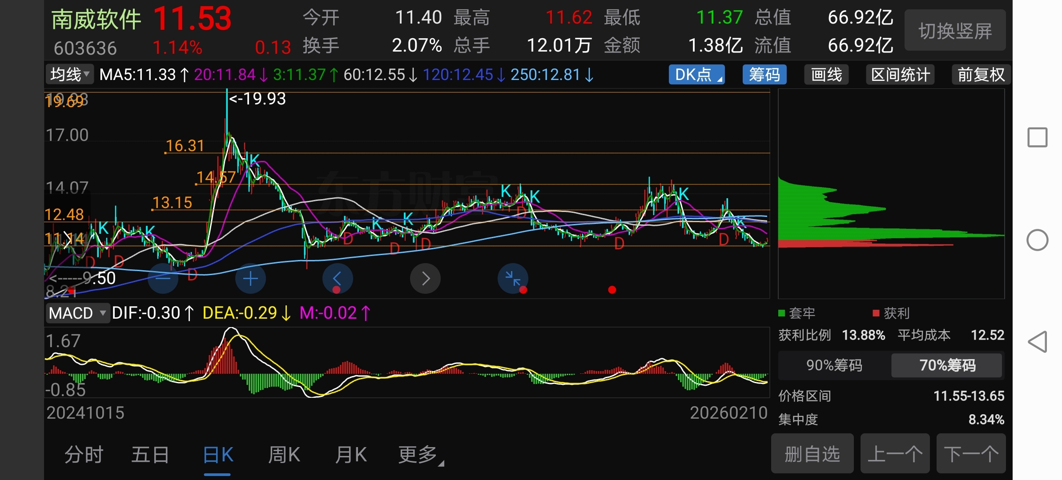Tap the Android recent apps square icon
The height and width of the screenshot is (480, 1062).
(x=1037, y=137)
